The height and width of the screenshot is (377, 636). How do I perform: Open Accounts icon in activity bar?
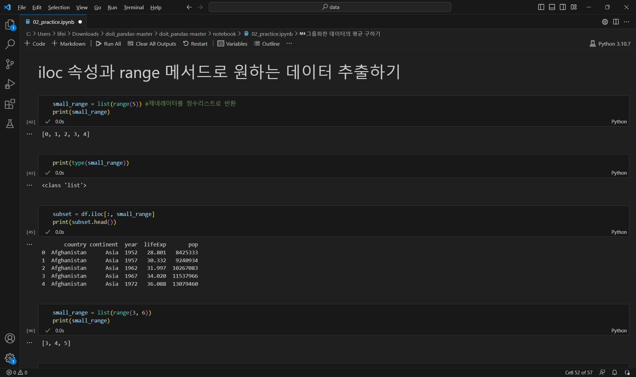pos(10,338)
